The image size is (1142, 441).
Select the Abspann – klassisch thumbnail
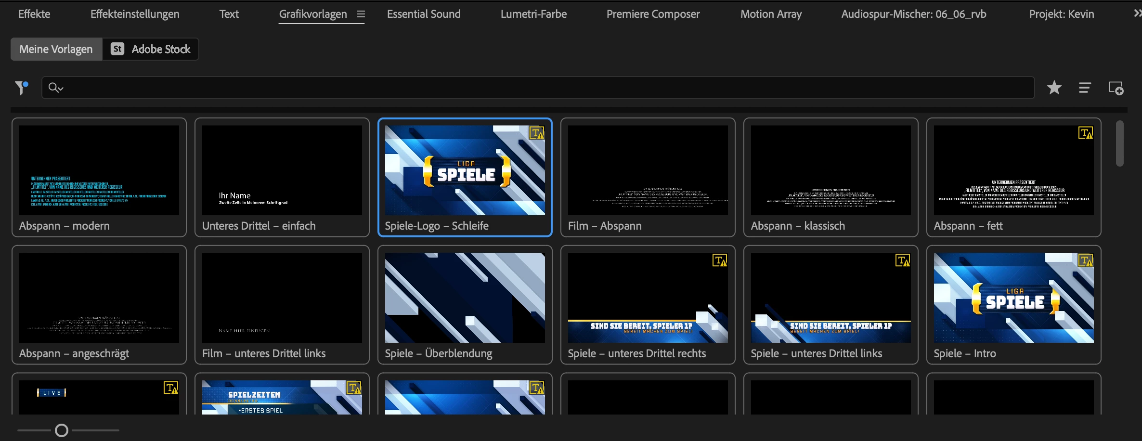831,170
